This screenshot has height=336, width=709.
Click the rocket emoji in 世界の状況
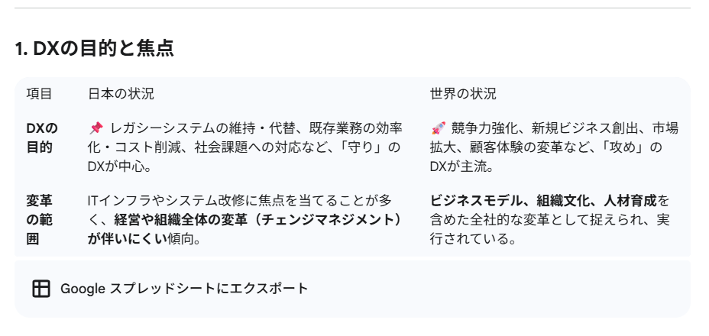pos(438,128)
